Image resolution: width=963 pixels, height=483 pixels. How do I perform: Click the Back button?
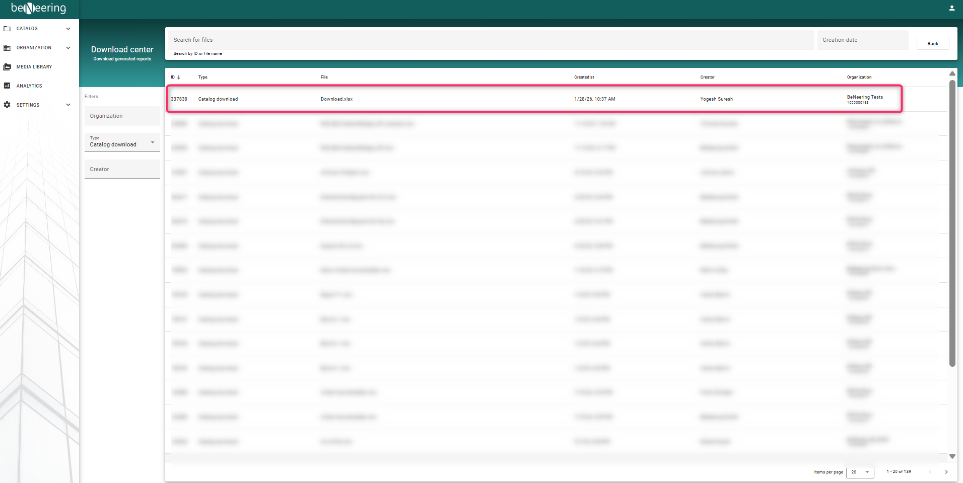coord(932,44)
